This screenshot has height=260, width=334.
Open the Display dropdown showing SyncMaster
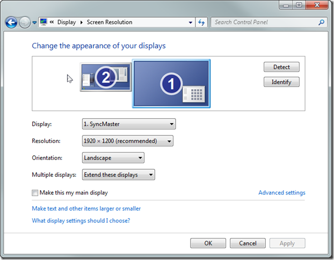coord(128,124)
